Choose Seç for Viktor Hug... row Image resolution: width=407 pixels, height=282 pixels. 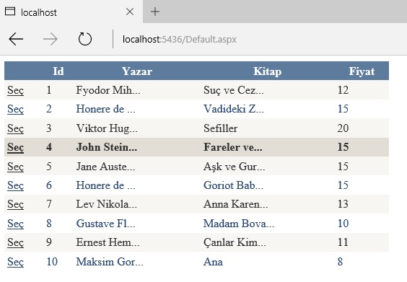tap(16, 128)
